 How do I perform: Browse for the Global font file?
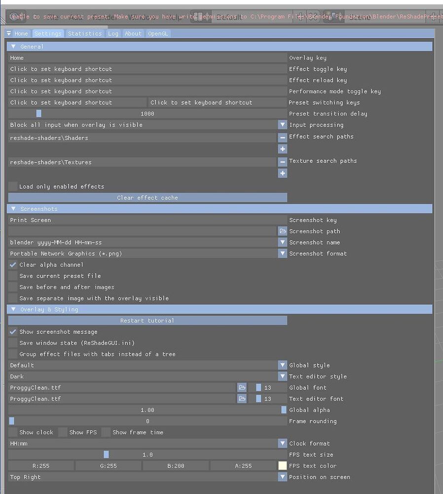point(242,387)
